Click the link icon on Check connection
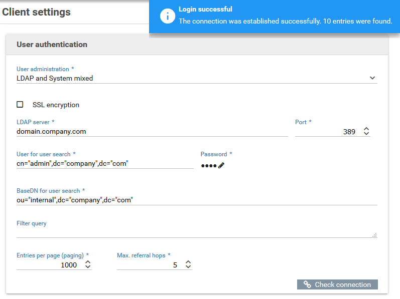The height and width of the screenshot is (299, 400). click(x=307, y=284)
